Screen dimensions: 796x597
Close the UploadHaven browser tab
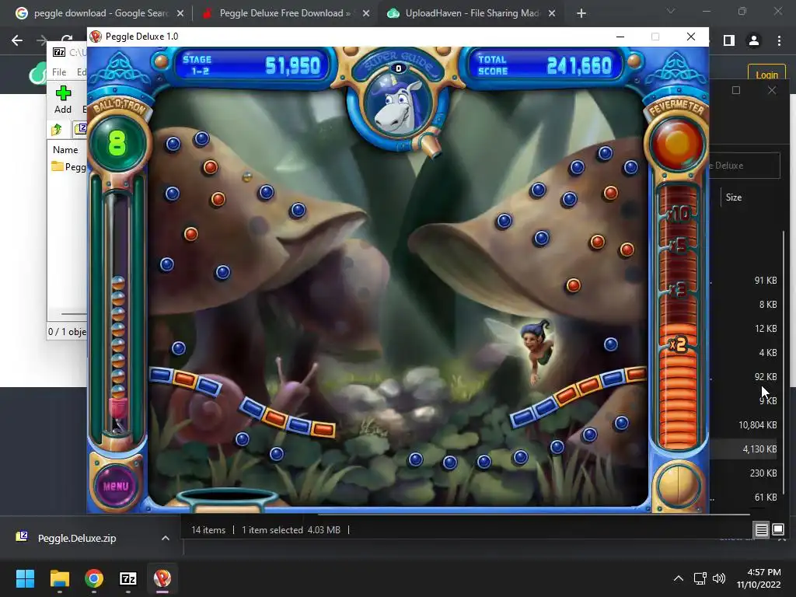point(553,13)
